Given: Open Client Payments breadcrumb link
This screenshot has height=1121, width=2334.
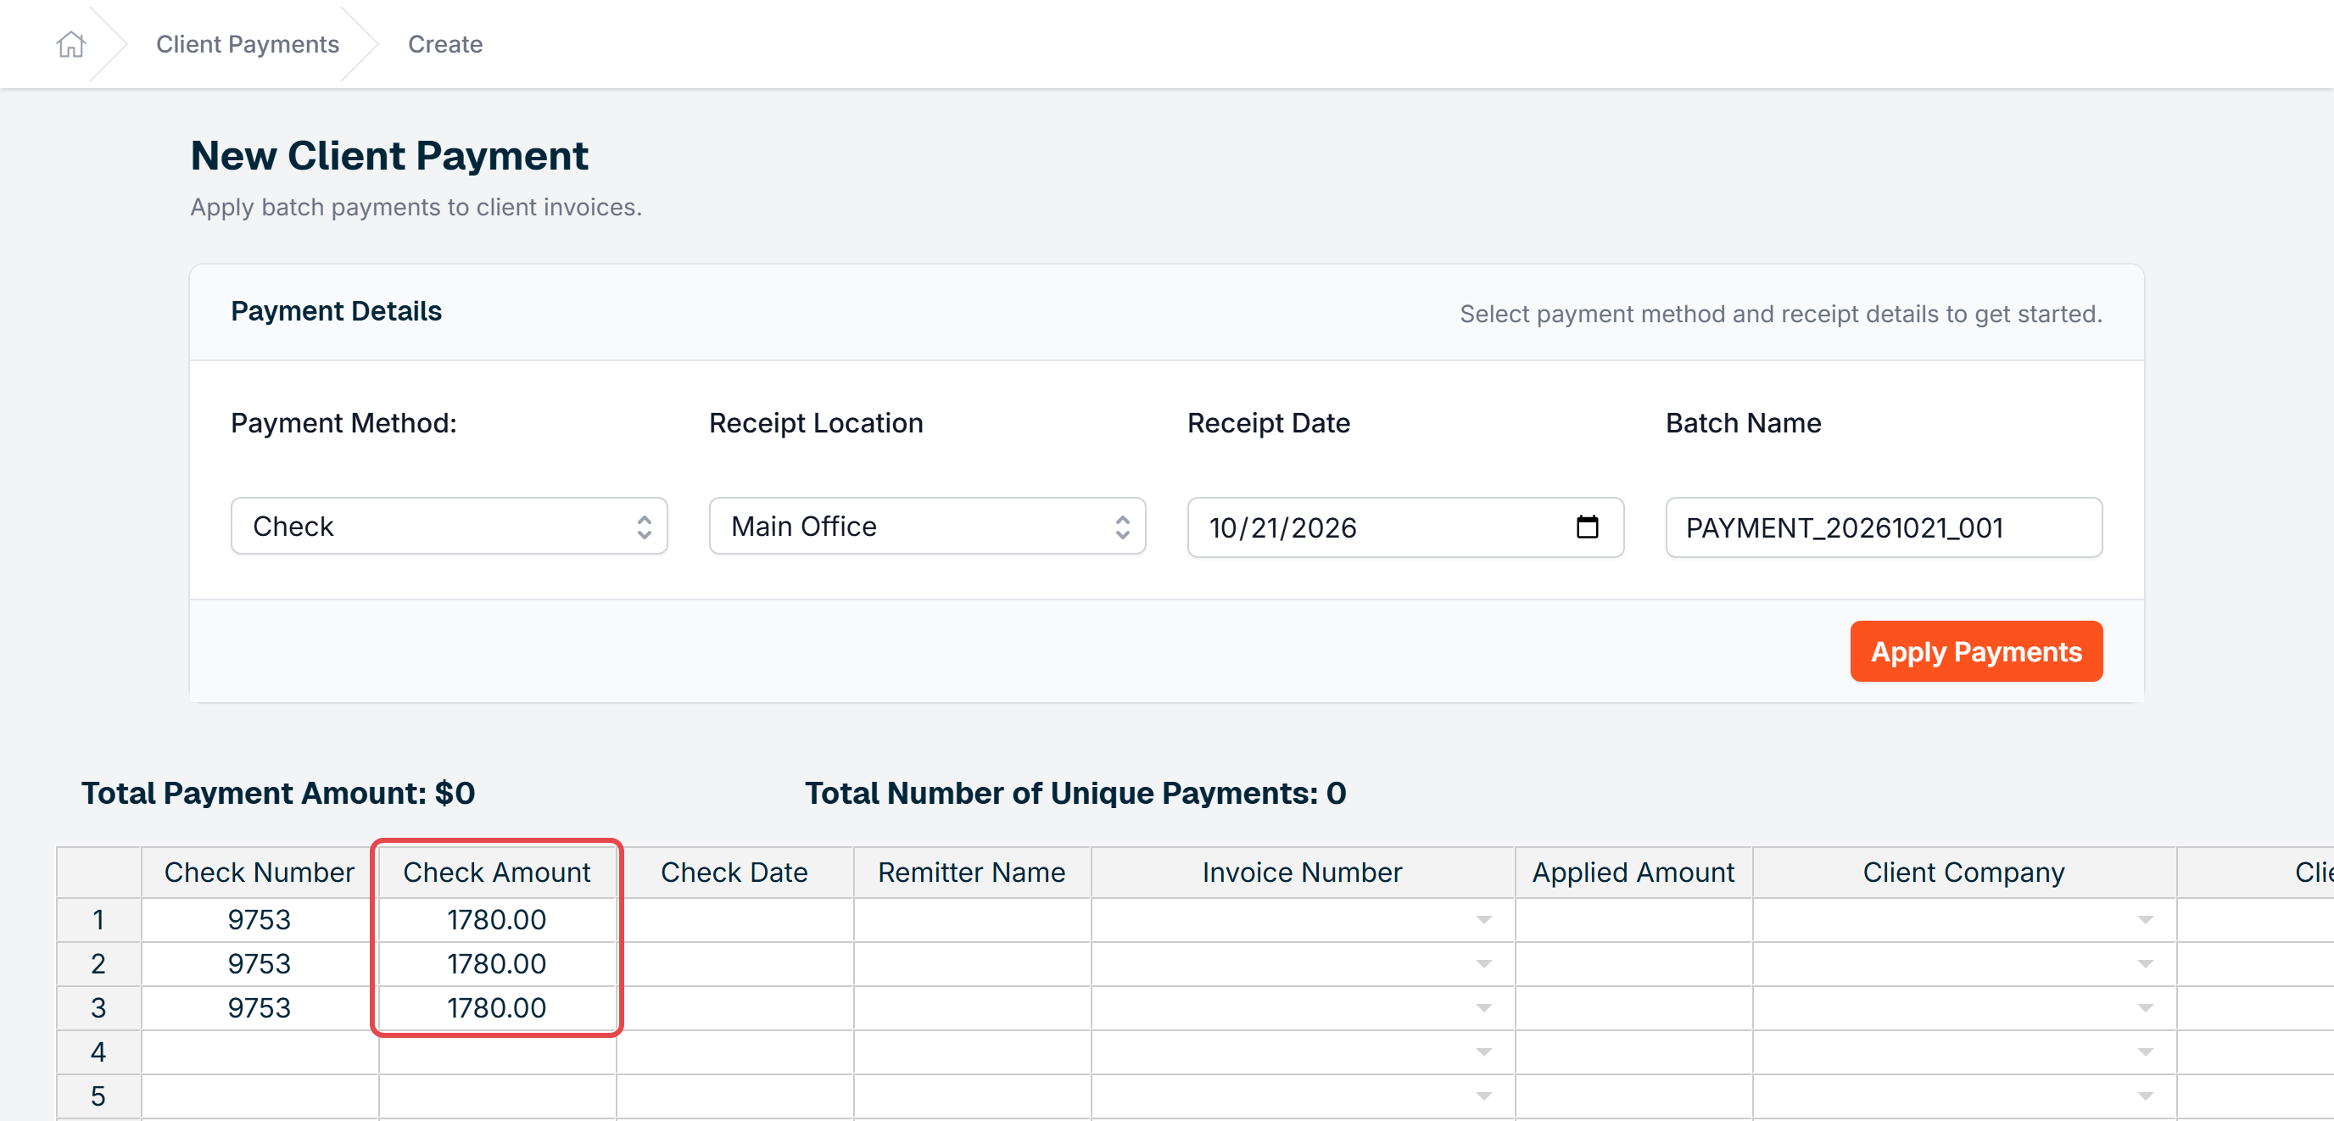Looking at the screenshot, I should point(248,43).
